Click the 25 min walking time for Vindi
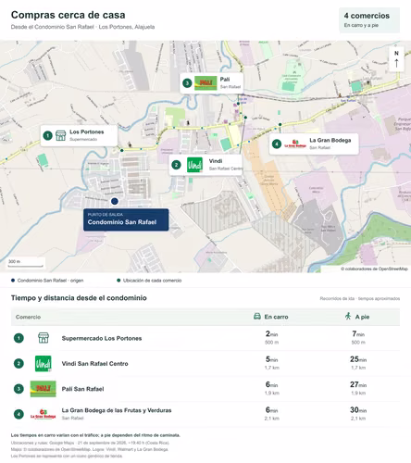Viewport: 411px width, 463px height. (358, 359)
